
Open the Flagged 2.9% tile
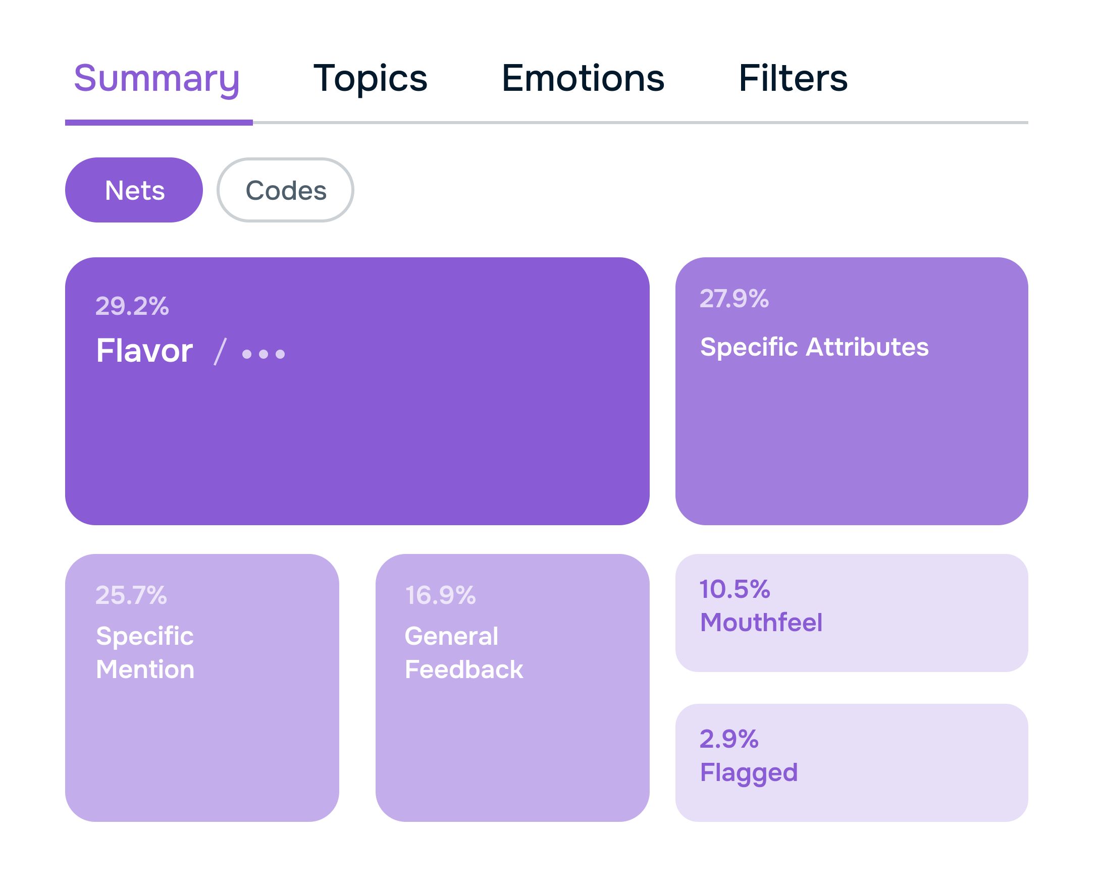coord(851,762)
